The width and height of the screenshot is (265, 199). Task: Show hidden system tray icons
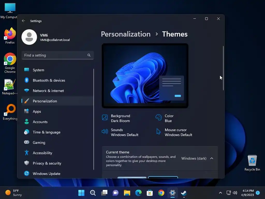220,193
